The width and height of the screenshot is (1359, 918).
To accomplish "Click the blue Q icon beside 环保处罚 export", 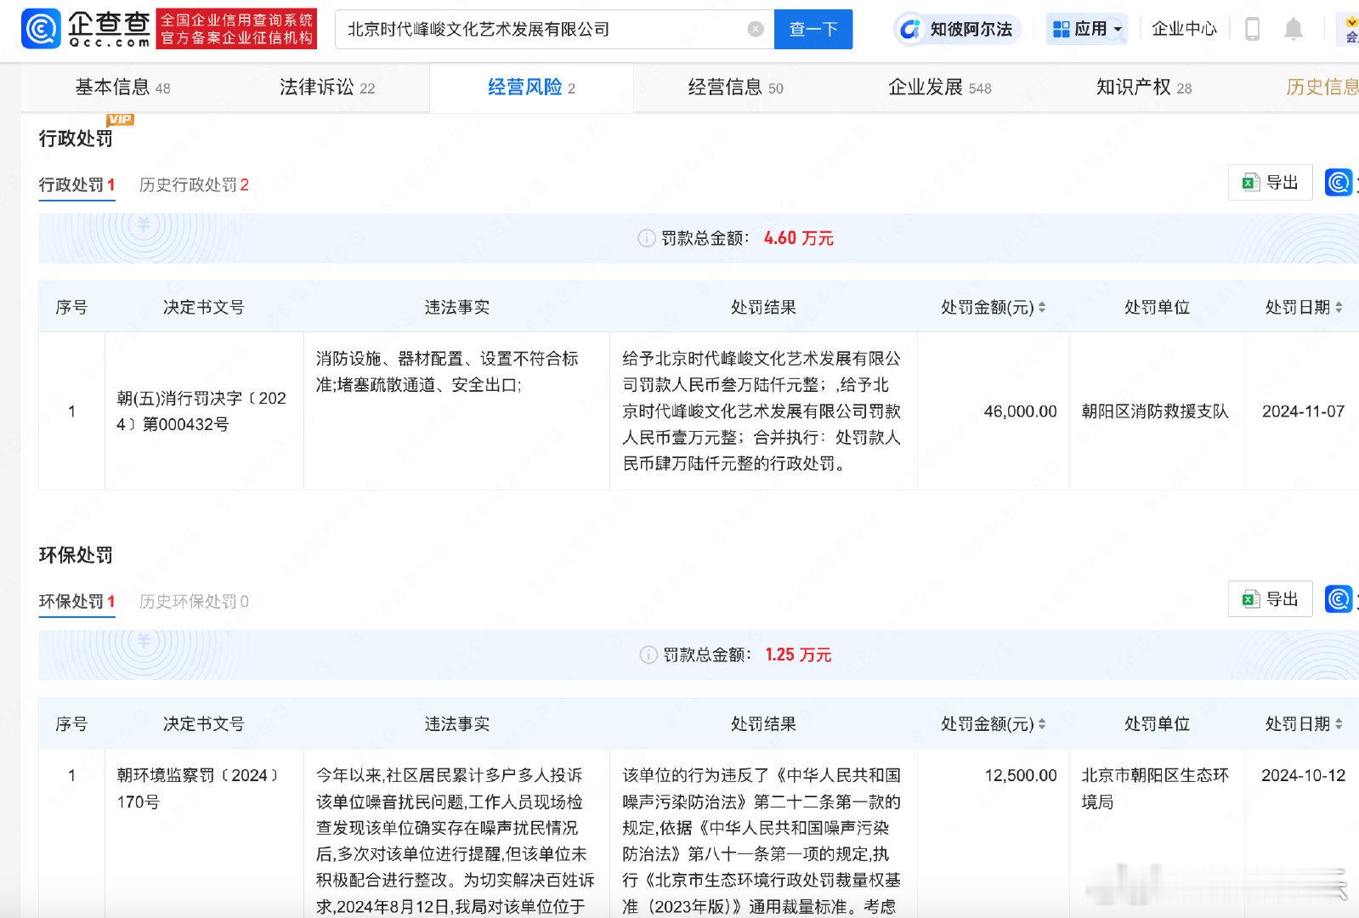I will (x=1339, y=599).
